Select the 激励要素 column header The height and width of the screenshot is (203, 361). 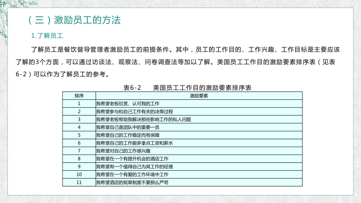point(199,96)
